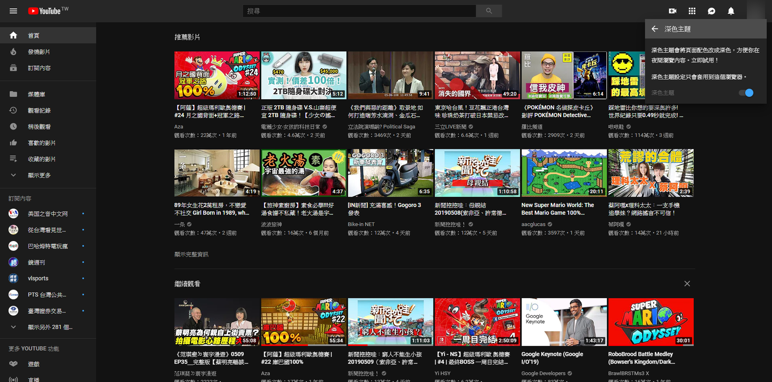The image size is (772, 382).
Task: Open the New Super Mario World thumbnail
Action: point(564,173)
